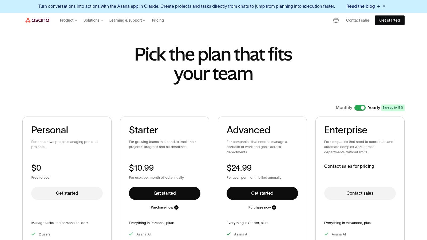Click the Save up to 18% badge
Image resolution: width=427 pixels, height=240 pixels.
click(393, 107)
